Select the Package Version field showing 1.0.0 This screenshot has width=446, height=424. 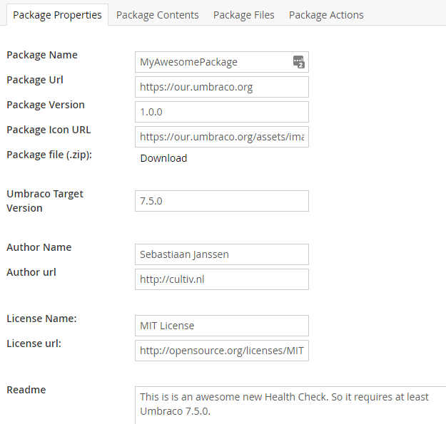pos(222,112)
